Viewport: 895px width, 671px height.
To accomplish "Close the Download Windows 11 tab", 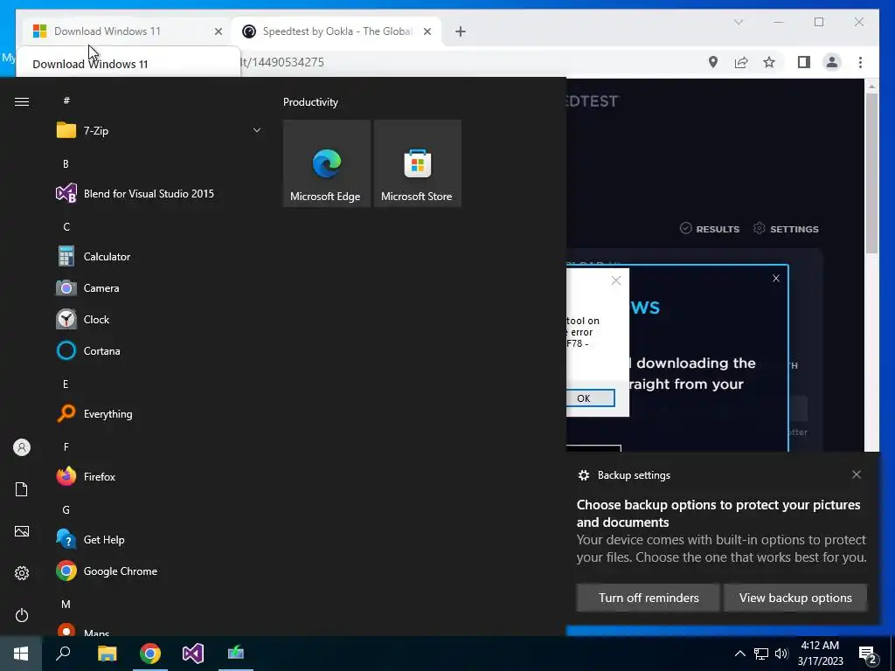I will [218, 31].
